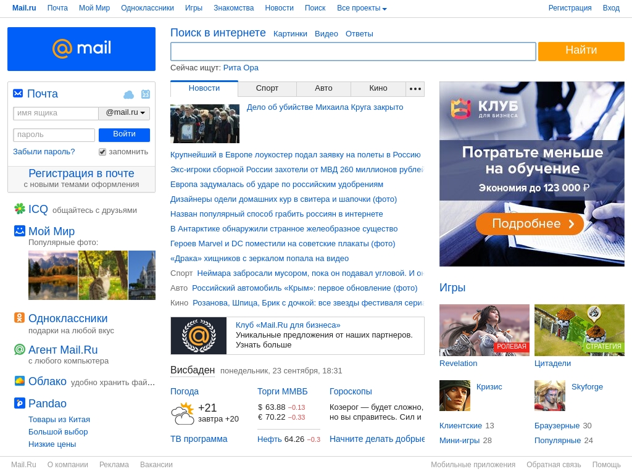The height and width of the screenshot is (474, 632).
Task: Expand the Все проекты menu
Action: click(x=362, y=8)
